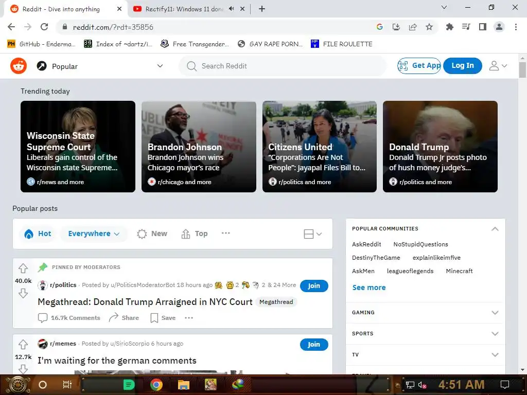Open the GitHub Enderman bookmark
527x395 pixels.
tap(41, 44)
